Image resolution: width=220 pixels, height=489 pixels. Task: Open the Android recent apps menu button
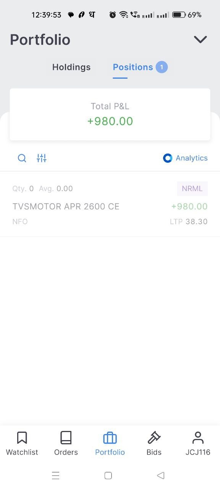click(x=56, y=476)
